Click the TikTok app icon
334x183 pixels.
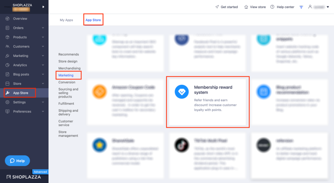pos(182,145)
